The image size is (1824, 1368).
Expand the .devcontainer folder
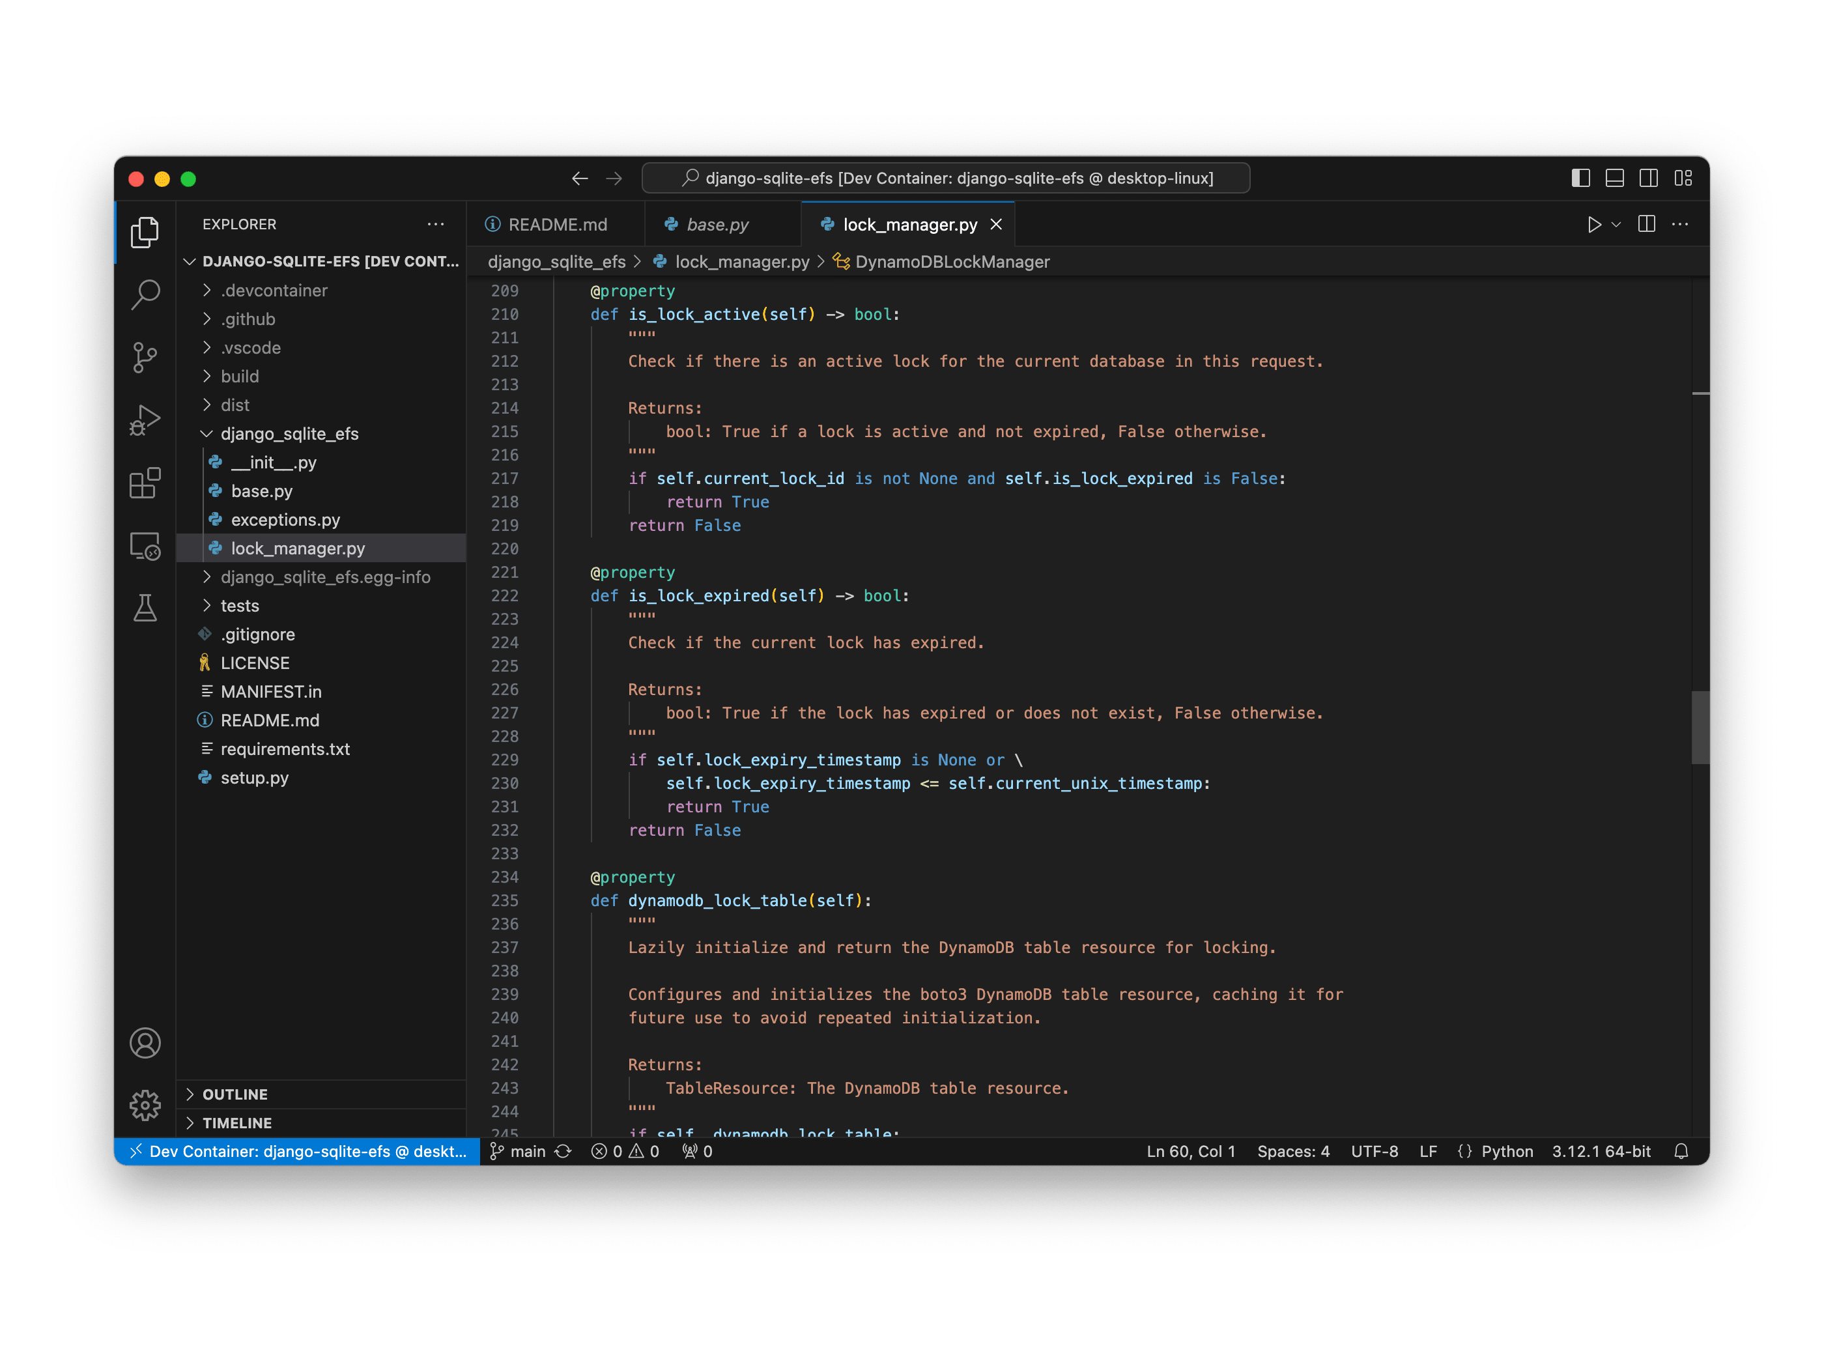point(322,291)
